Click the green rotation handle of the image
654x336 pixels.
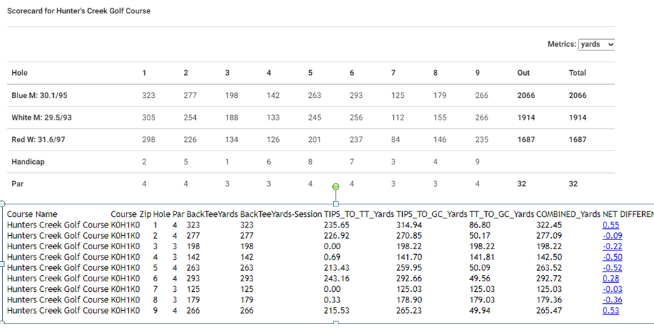tap(336, 187)
